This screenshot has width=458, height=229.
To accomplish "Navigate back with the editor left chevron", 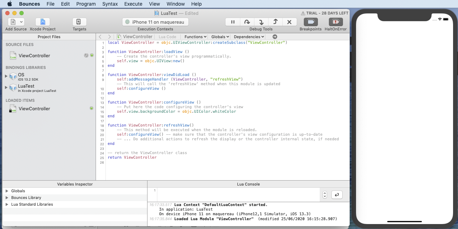I will pyautogui.click(x=100, y=37).
